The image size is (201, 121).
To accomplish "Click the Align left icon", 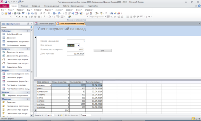I will tap(32, 17).
